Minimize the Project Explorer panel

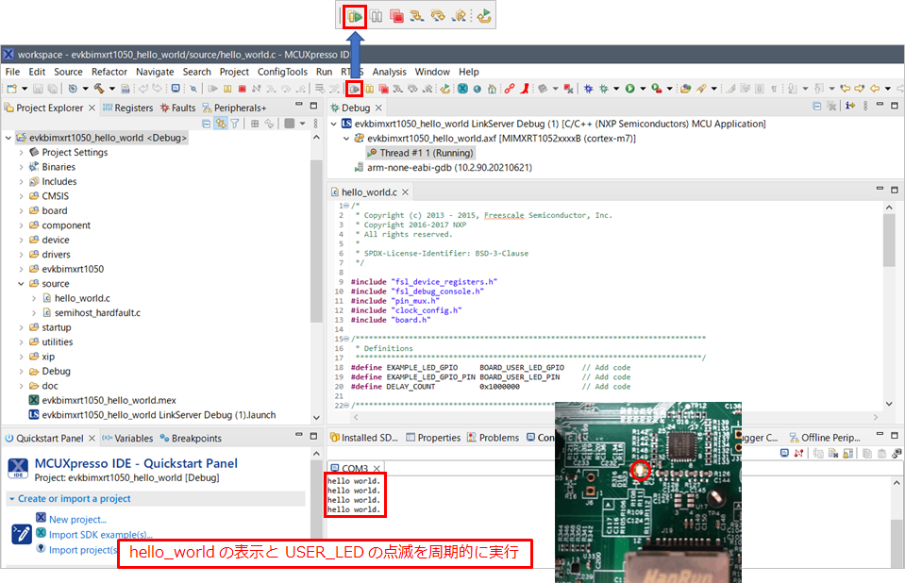(299, 105)
